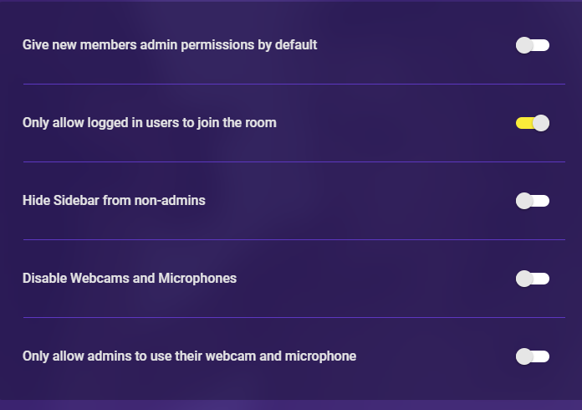
Task: Click the knob on the yellow logged-in toggle
Action: pos(541,123)
